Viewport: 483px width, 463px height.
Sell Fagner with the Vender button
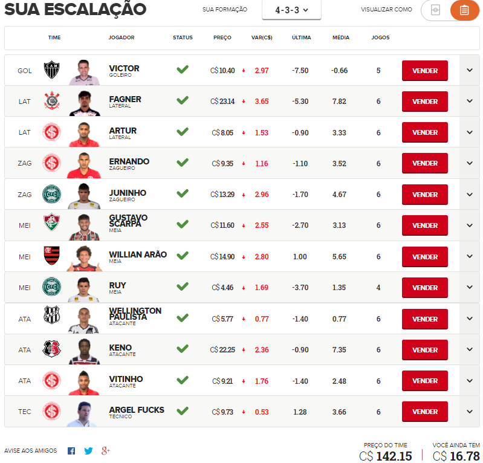[424, 102]
